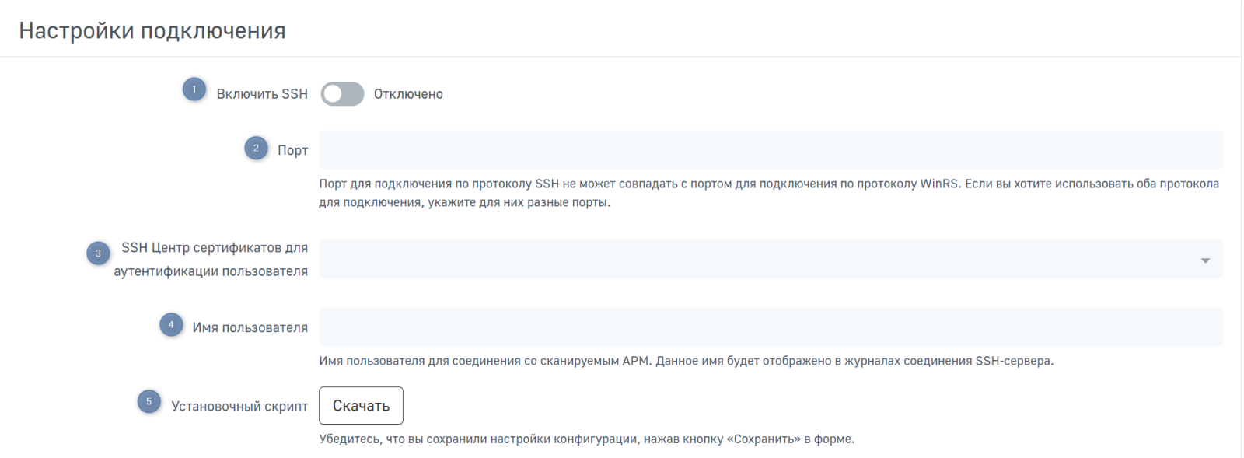Click the Порт field label
The height and width of the screenshot is (458, 1244).
[x=292, y=150]
